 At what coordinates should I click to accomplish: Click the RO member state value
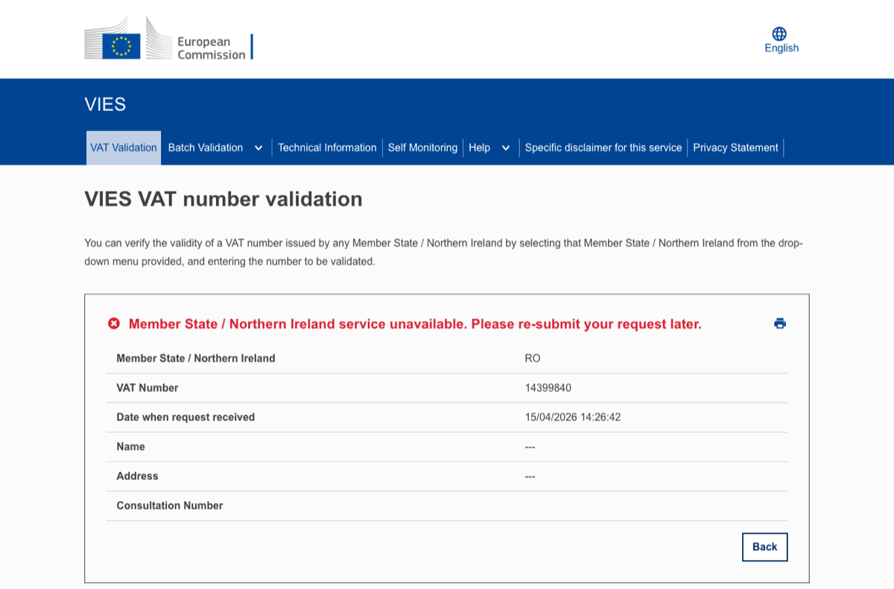pos(533,359)
